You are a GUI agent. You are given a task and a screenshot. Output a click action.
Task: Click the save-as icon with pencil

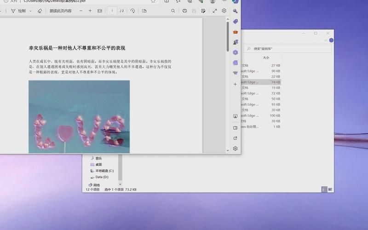(203, 11)
